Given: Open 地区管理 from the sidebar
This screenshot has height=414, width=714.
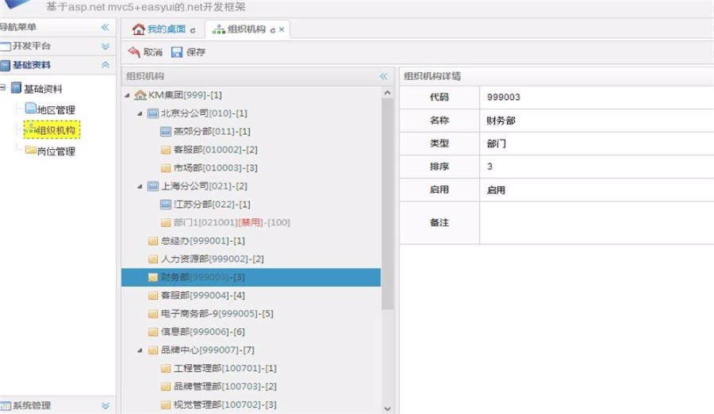Looking at the screenshot, I should pos(56,109).
